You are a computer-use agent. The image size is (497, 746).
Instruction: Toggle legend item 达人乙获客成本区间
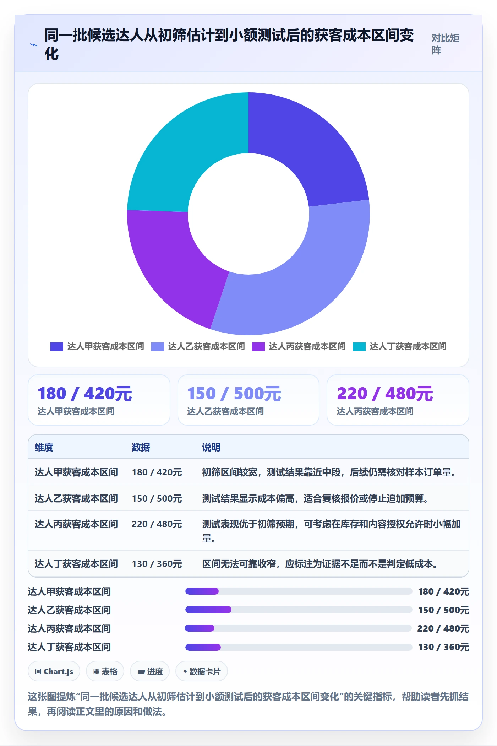[x=198, y=346]
